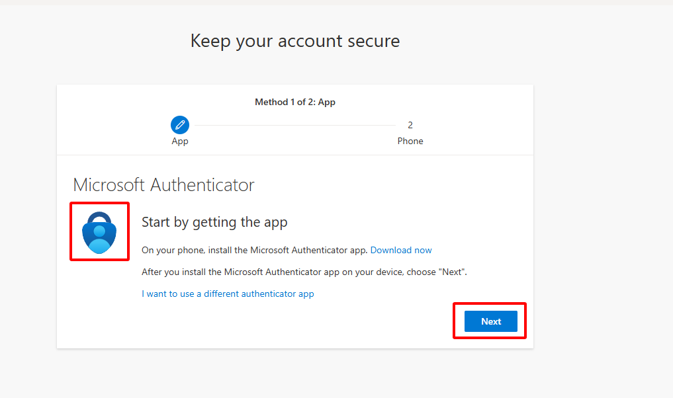This screenshot has height=398, width=673.
Task: Click the Microsoft Authenticator lock icon
Action: 99,231
